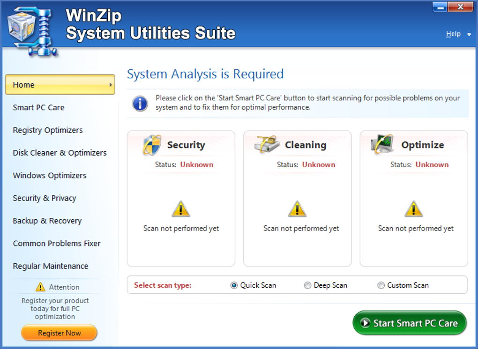
Task: Click the Security card heading
Action: pos(186,145)
